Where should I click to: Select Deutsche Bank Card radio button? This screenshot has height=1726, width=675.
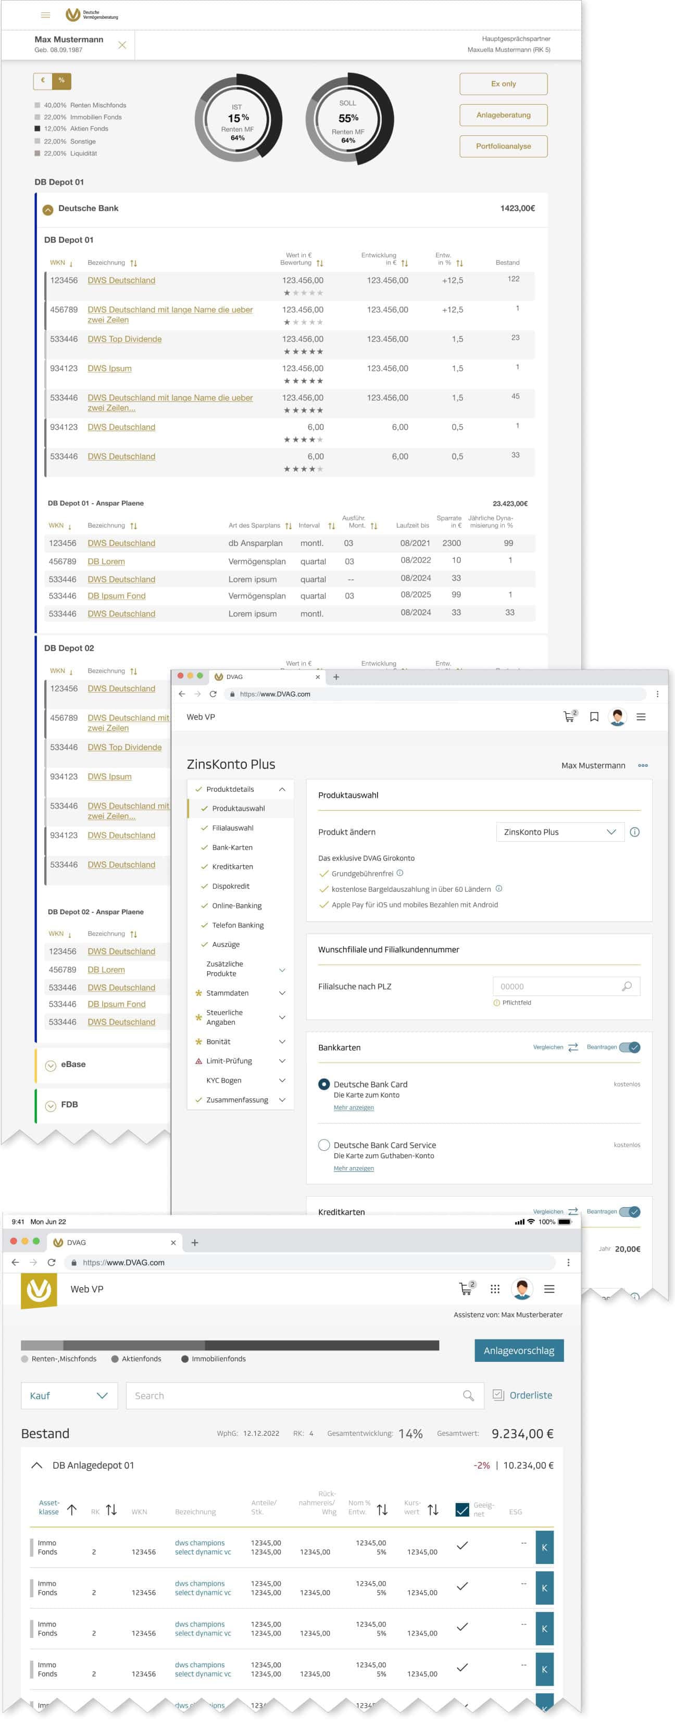[324, 1084]
